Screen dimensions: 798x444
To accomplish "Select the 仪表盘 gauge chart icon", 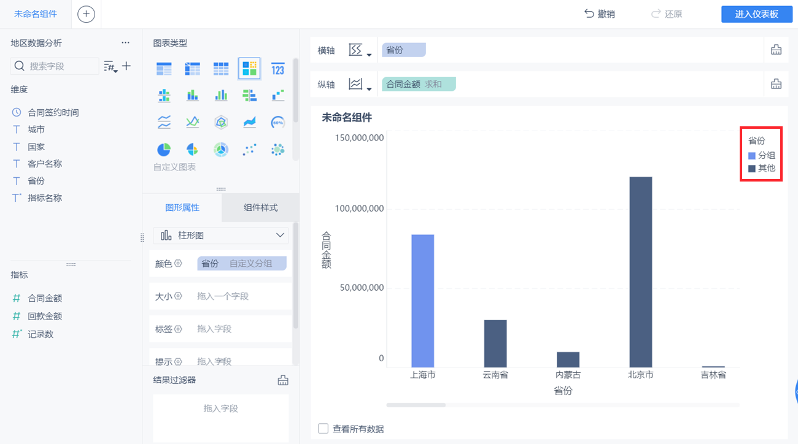I will 277,122.
